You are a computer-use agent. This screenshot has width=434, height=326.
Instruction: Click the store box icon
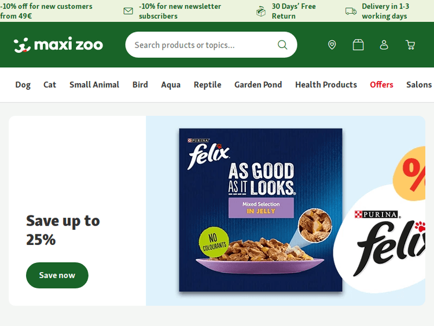coord(358,45)
